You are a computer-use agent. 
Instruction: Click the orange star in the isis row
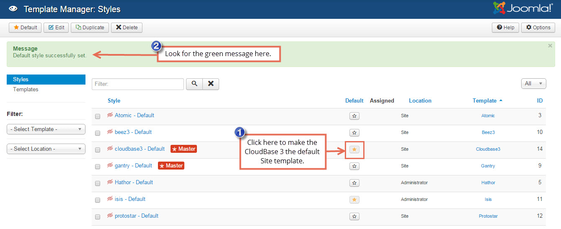[x=354, y=200]
